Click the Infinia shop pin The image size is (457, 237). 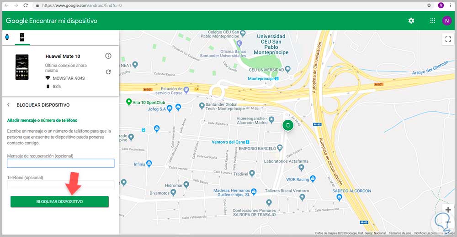tap(149, 164)
